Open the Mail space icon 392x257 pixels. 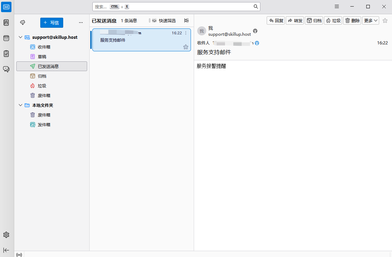click(6, 7)
